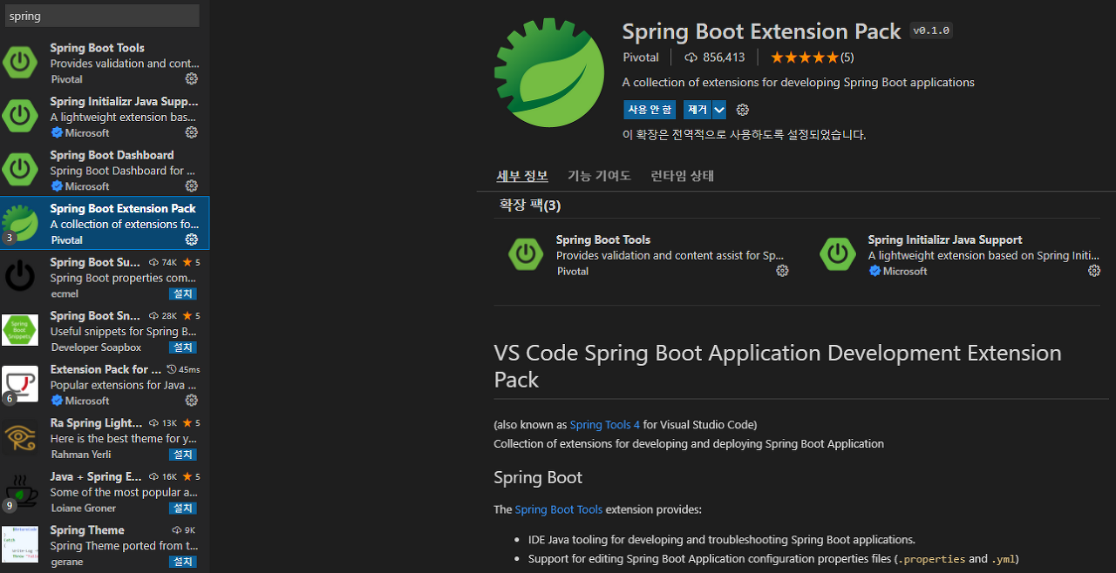Screen dimensions: 1116x573
Task: Open the Spring Boot Tools link in description
Action: tap(559, 509)
